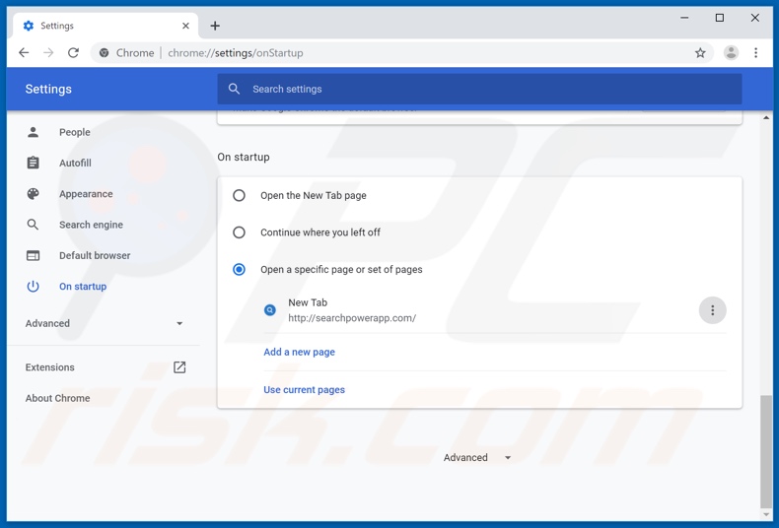Screen dimensions: 779x528
Task: Click the back navigation arrow
Action: click(x=24, y=53)
